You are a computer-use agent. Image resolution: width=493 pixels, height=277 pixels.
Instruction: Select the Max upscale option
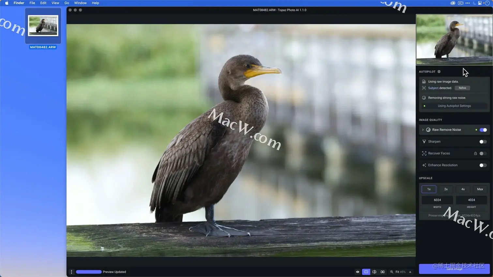coord(480,189)
